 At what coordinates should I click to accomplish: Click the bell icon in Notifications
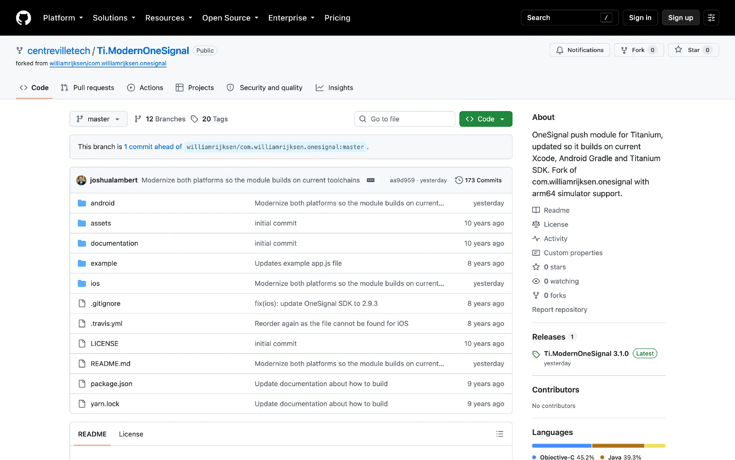point(560,50)
